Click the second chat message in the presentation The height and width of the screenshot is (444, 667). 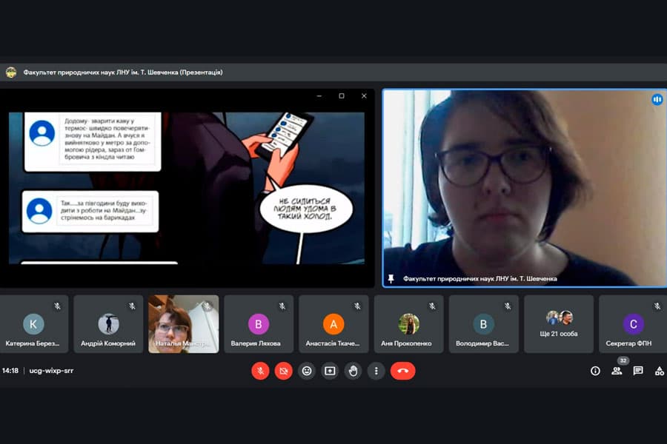[90, 211]
